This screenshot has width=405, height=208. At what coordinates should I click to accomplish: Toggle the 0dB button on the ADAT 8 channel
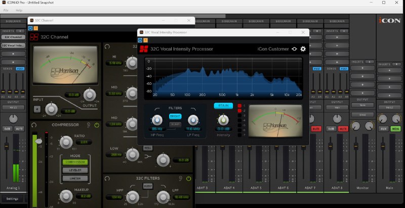click(331, 129)
